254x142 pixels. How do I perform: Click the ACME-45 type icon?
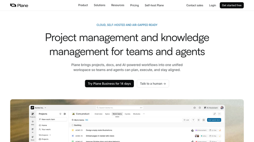[x=73, y=136]
